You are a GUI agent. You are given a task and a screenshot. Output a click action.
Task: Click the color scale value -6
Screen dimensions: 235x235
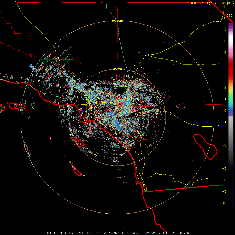tap(224, 180)
